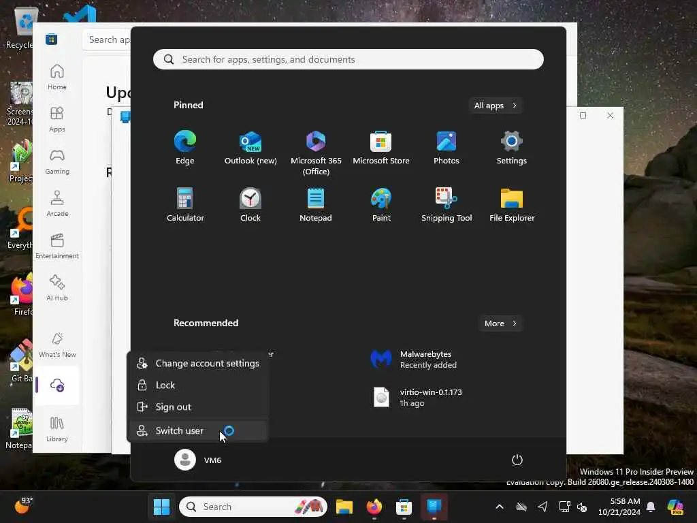697x523 pixels.
Task: Open Entertainment in Store sidebar
Action: (57, 246)
